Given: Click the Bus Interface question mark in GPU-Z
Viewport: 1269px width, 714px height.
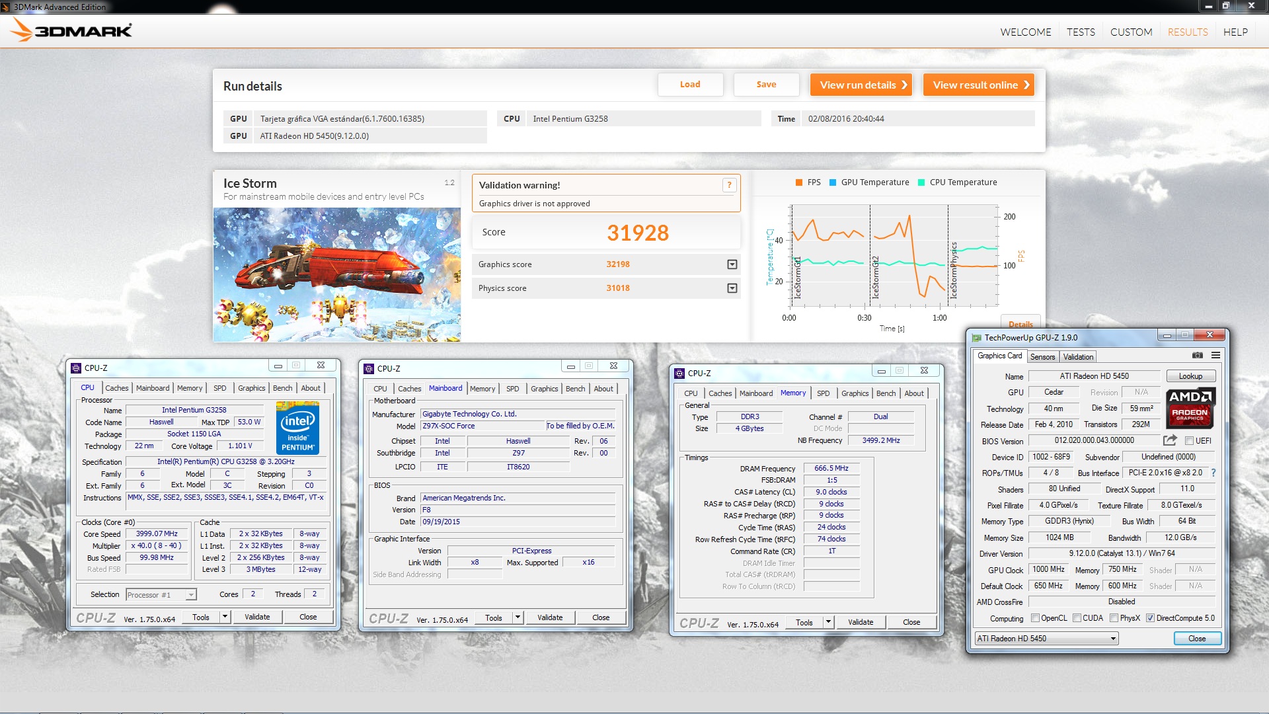Looking at the screenshot, I should [x=1213, y=473].
